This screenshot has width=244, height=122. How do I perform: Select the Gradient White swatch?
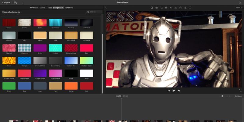click(40, 60)
